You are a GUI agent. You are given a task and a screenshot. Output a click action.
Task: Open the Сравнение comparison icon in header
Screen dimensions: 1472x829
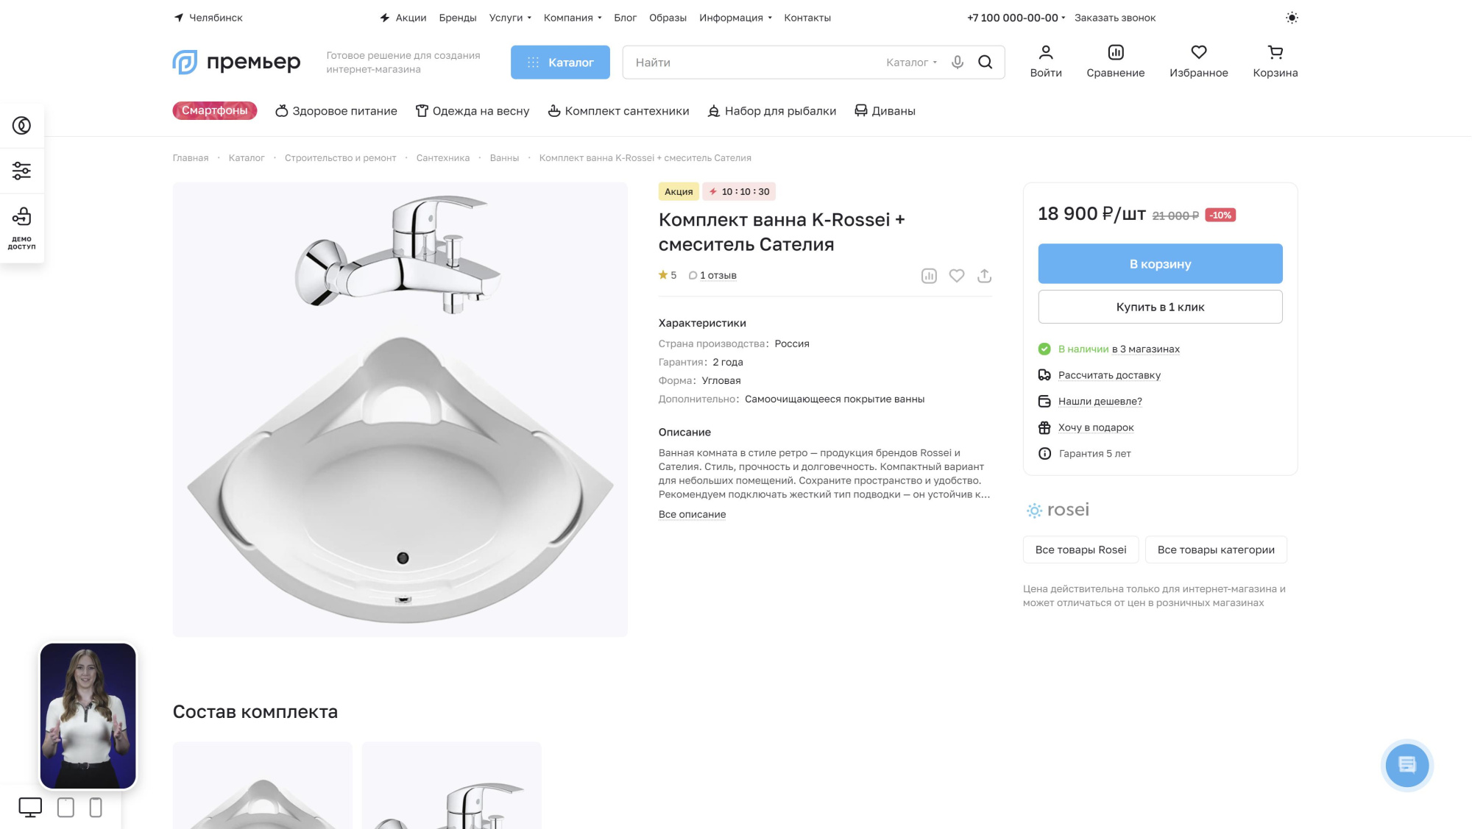pos(1115,61)
